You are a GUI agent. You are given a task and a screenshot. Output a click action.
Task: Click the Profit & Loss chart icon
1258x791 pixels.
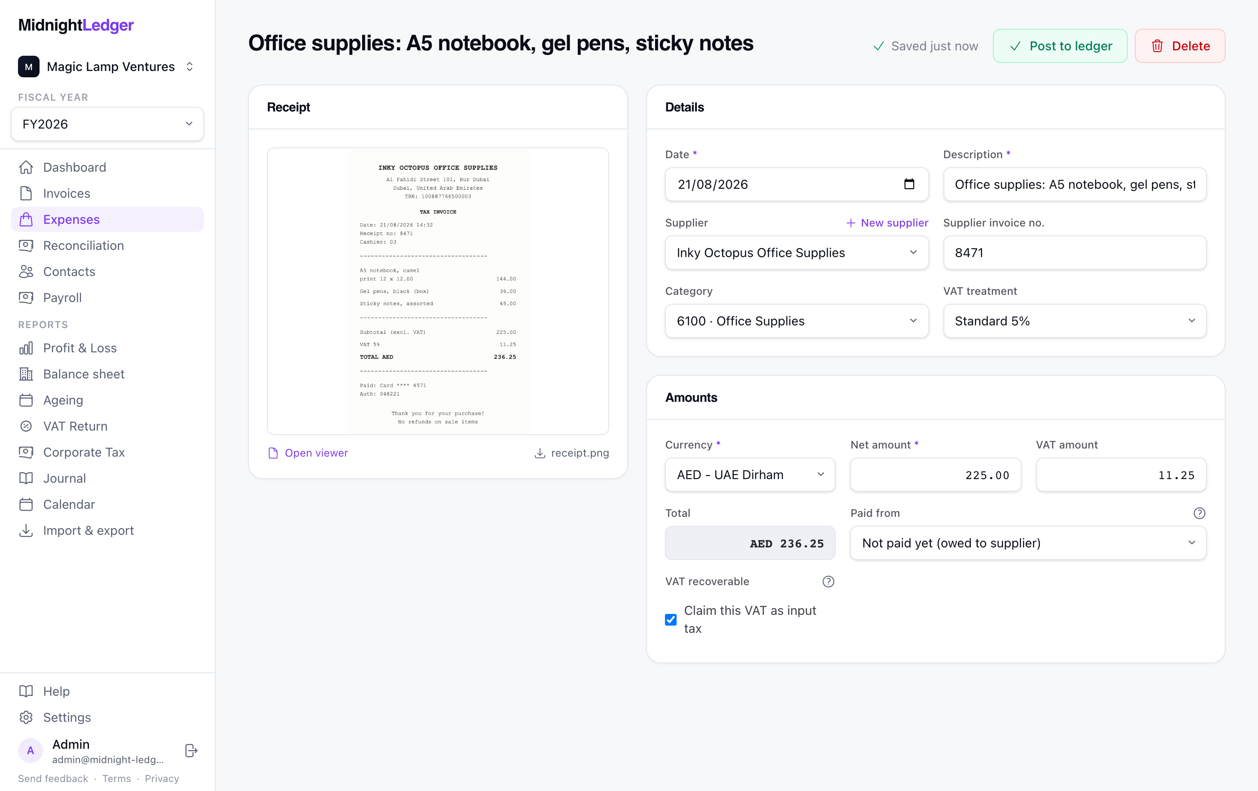point(26,348)
